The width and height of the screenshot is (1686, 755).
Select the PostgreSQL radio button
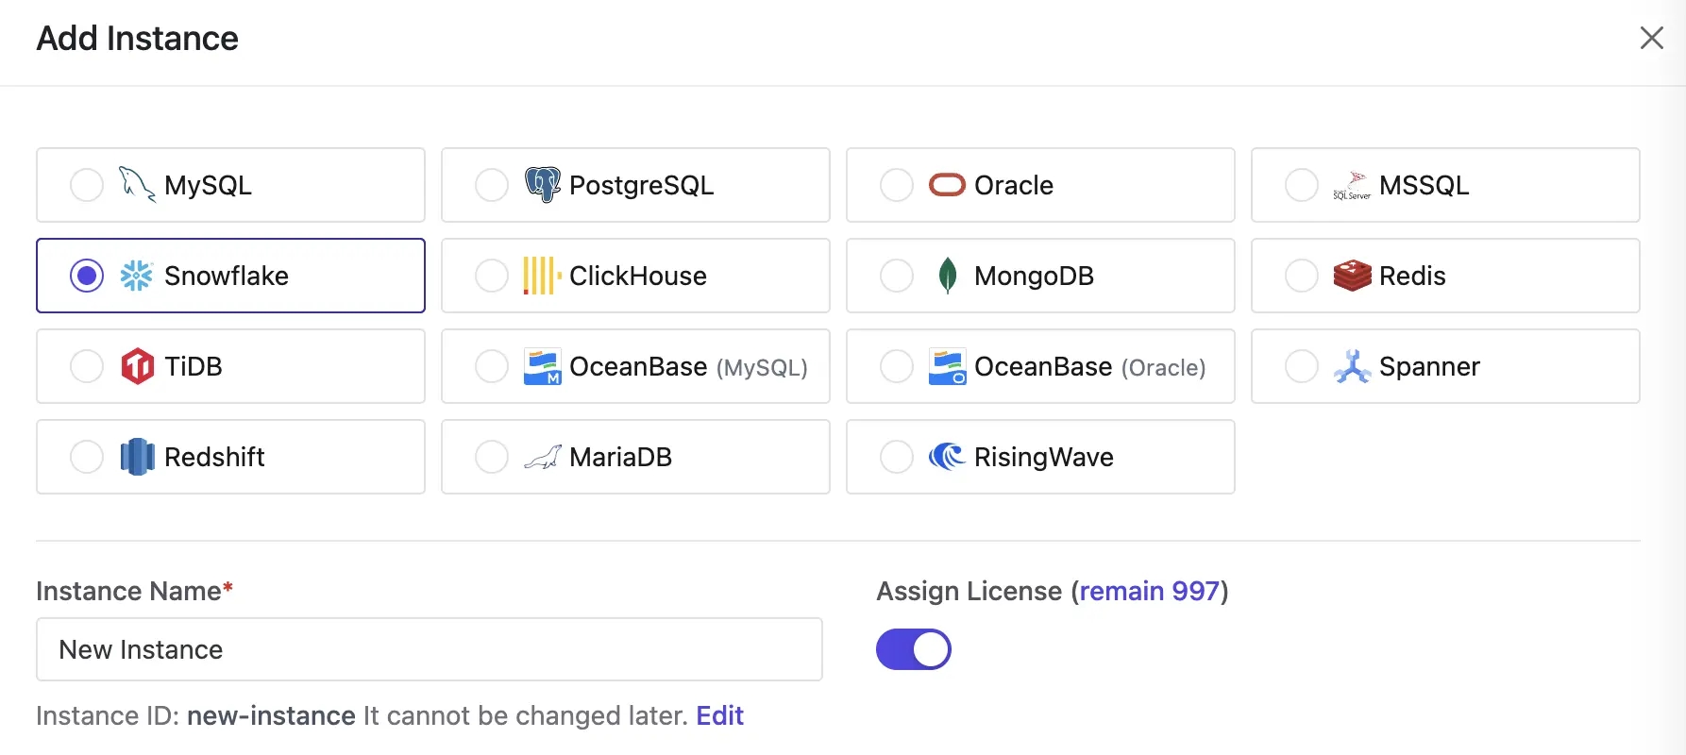tap(492, 185)
